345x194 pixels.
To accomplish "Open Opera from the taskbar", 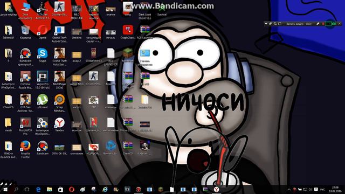I will (72, 189).
